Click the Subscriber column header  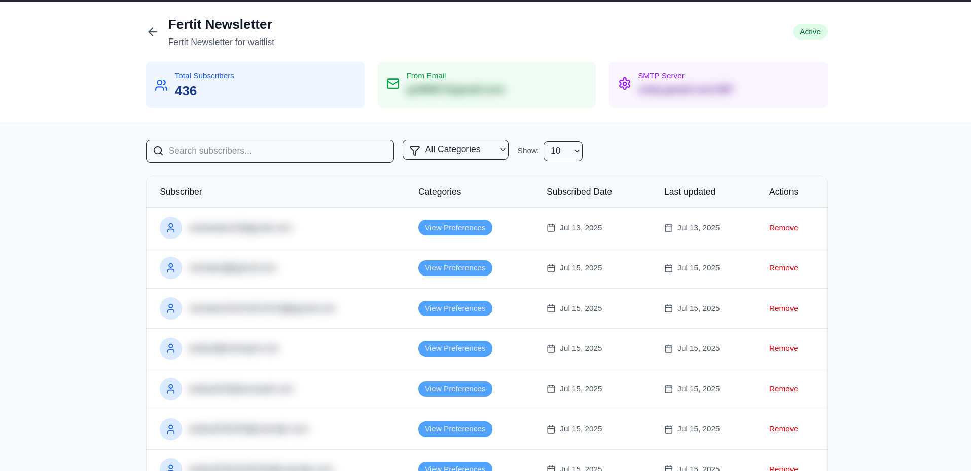[x=181, y=192]
